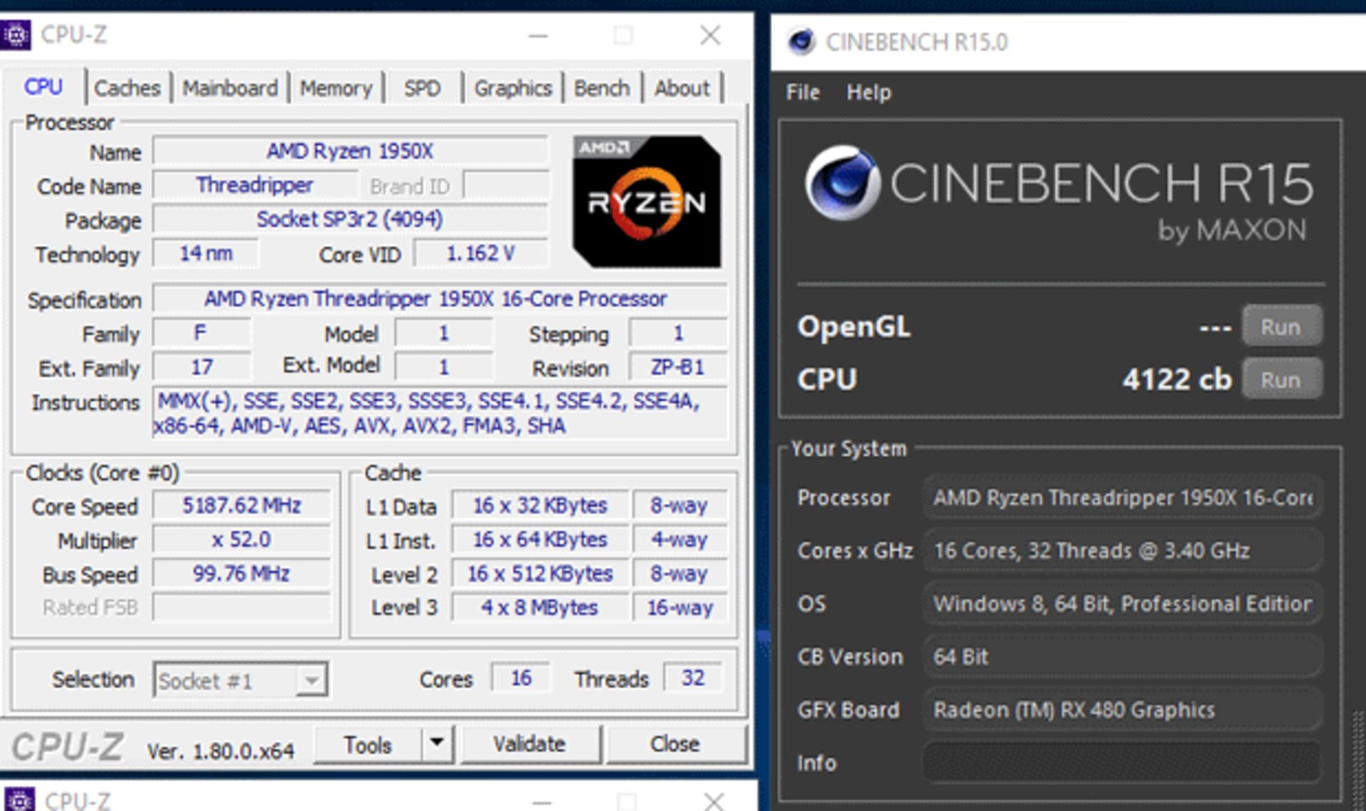The height and width of the screenshot is (811, 1366).
Task: Click the Validate button
Action: point(530,744)
